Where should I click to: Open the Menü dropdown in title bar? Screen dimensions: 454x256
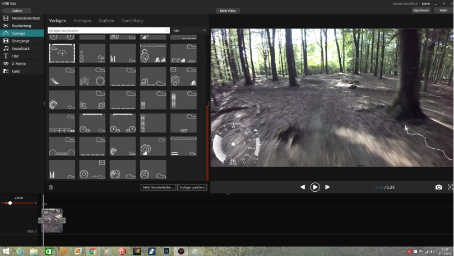tap(426, 3)
